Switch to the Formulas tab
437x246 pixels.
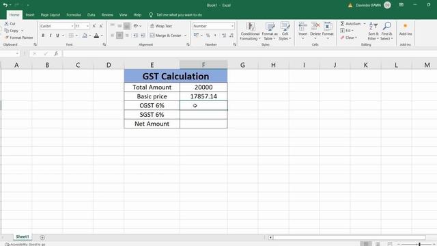74,15
